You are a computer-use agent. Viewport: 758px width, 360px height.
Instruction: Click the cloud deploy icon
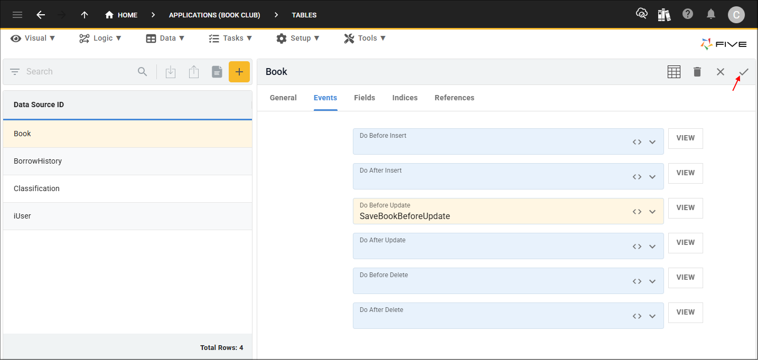click(642, 14)
